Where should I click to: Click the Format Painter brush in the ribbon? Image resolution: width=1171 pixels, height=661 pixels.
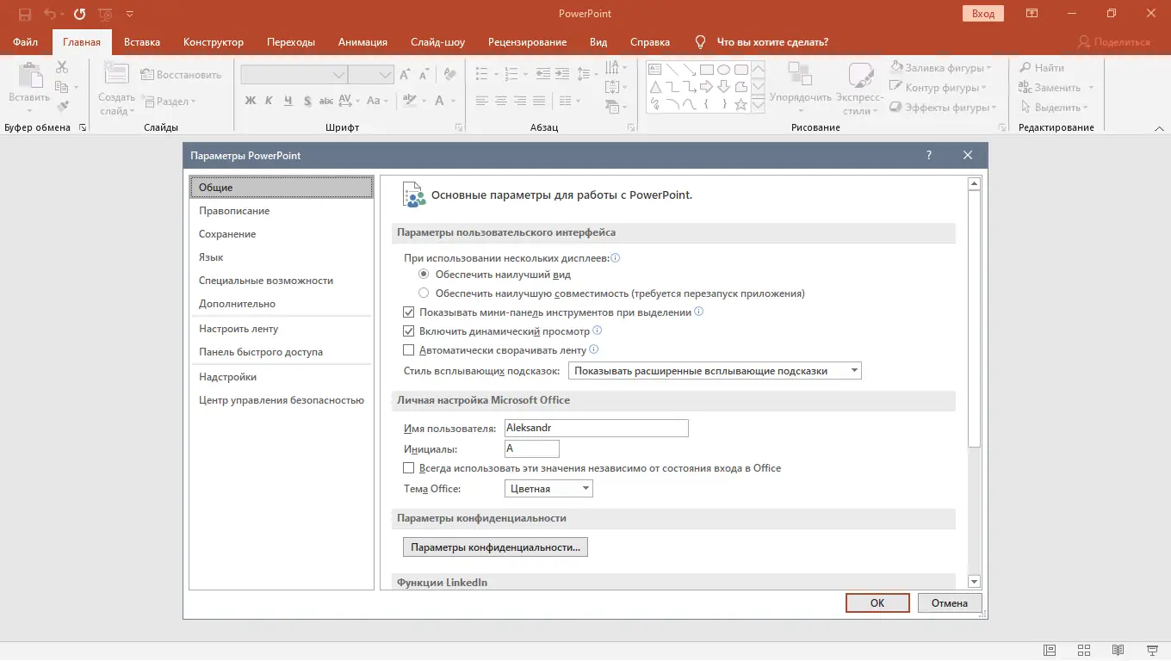pos(62,107)
